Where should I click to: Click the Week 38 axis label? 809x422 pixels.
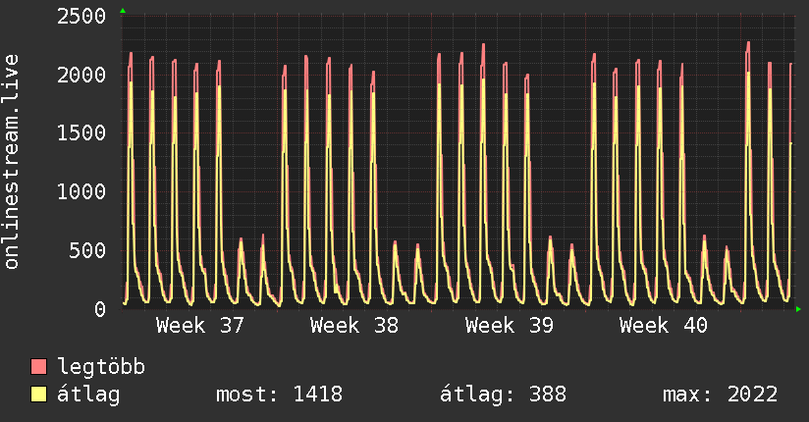353,326
